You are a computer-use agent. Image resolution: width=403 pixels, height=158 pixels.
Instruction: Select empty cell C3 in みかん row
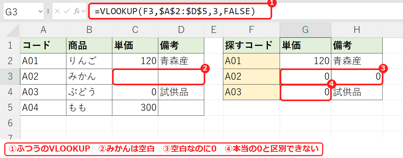pyautogui.click(x=135, y=76)
